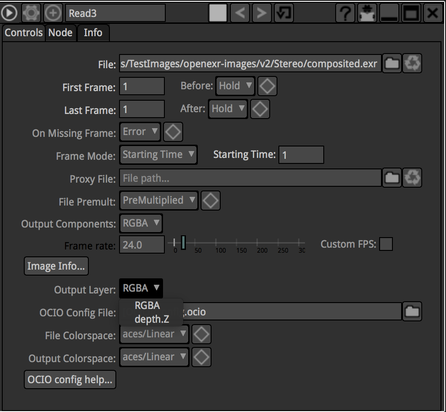Toggle animation button beside Output Colorspace
446x412 pixels.
201,357
